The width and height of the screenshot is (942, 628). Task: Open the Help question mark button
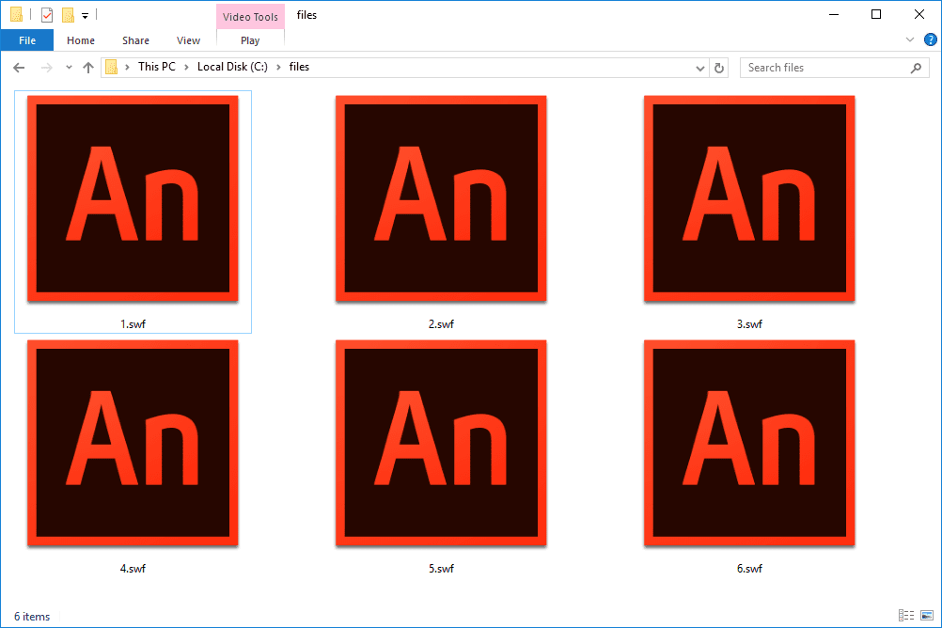(931, 39)
